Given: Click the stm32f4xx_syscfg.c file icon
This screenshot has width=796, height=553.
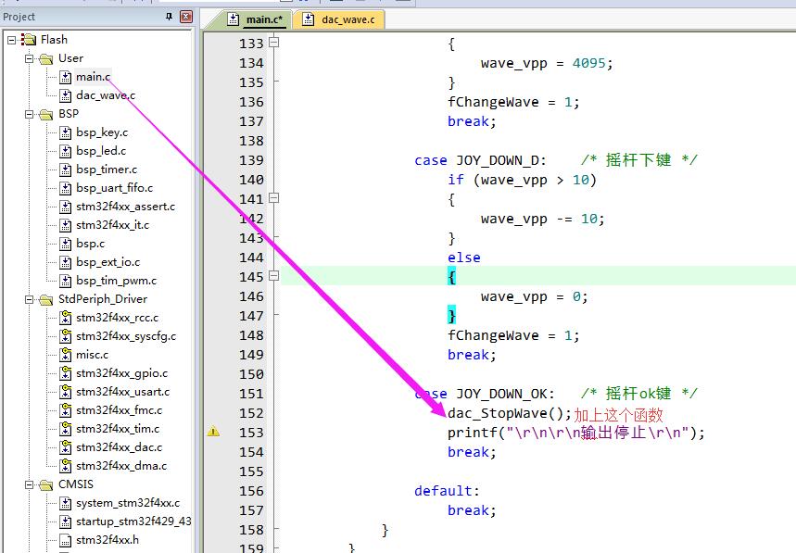Looking at the screenshot, I should point(65,336).
